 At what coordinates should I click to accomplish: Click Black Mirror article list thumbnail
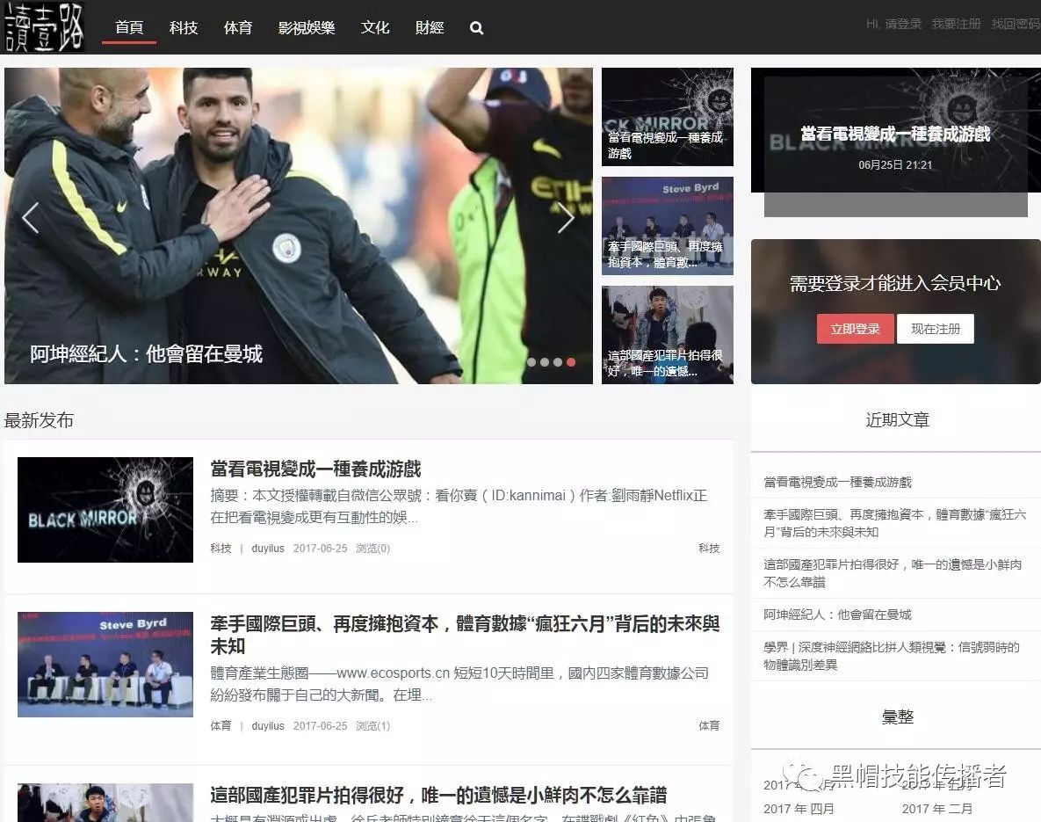[x=105, y=510]
